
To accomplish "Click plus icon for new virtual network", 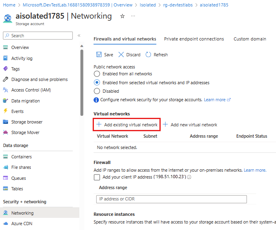I will pyautogui.click(x=165, y=124).
